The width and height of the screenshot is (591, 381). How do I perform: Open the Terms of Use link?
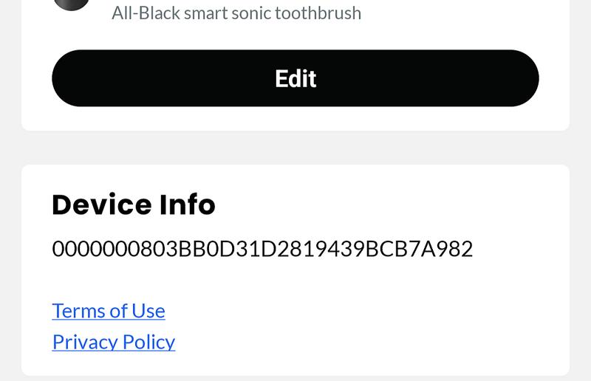[x=109, y=311]
